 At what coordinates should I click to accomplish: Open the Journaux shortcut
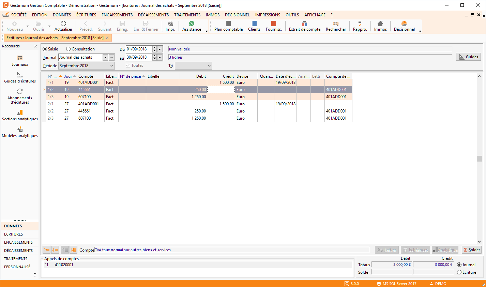(20, 61)
